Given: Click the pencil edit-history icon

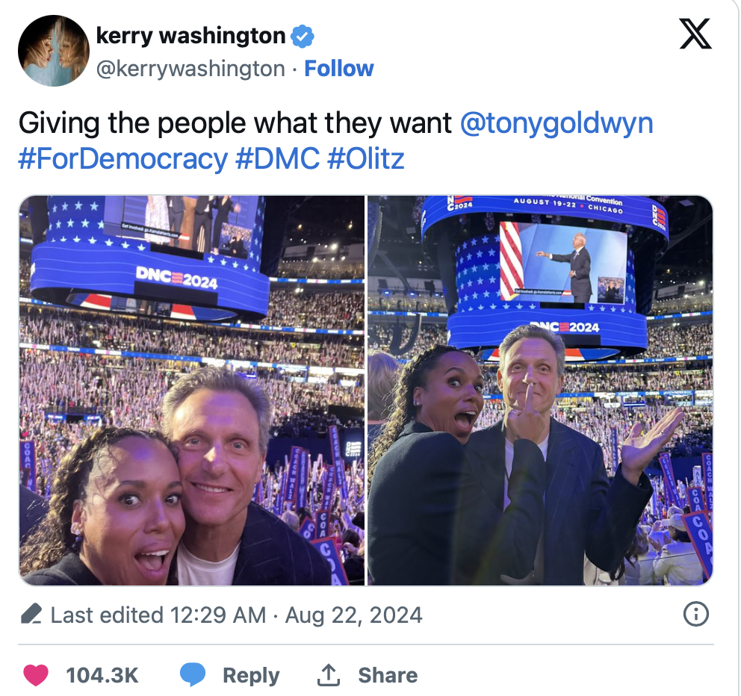Looking at the screenshot, I should coord(31,615).
